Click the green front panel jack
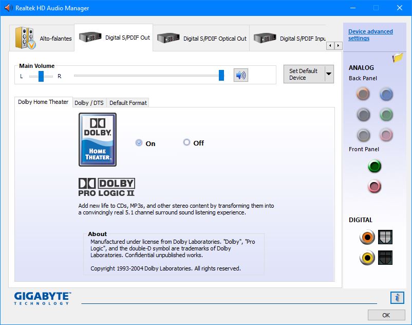Screen dimensions: 412x325 tap(374, 166)
